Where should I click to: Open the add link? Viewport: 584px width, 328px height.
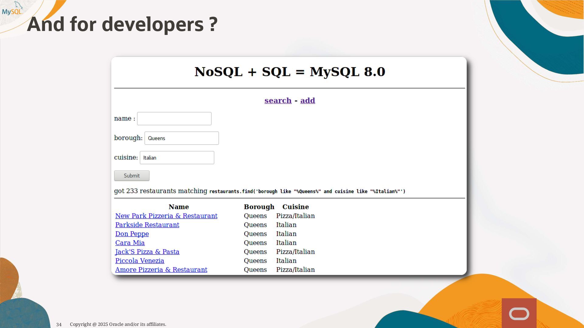[308, 101]
